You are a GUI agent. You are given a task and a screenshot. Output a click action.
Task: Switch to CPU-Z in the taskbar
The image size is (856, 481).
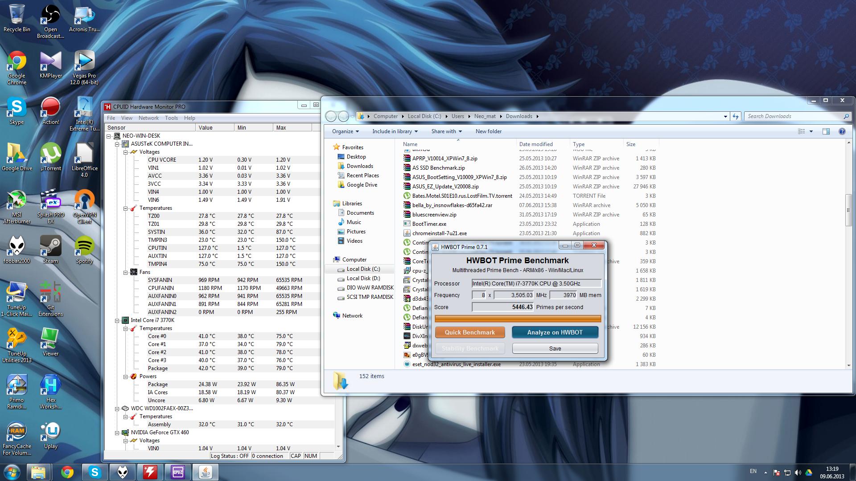pos(178,472)
